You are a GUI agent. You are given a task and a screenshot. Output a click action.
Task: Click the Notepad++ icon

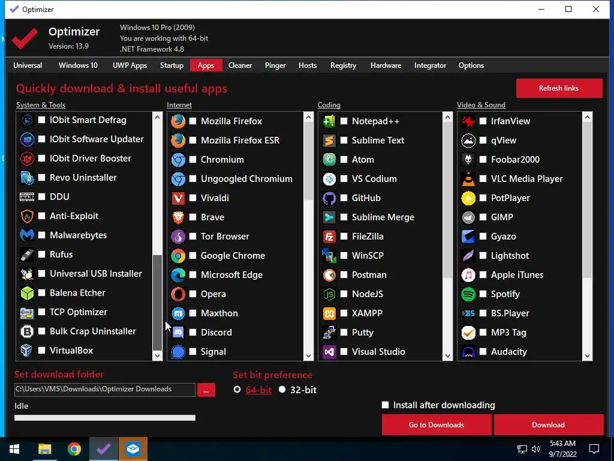[329, 121]
